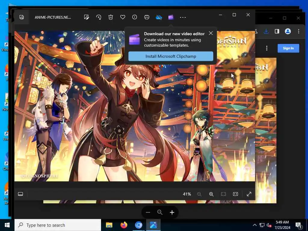The width and height of the screenshot is (308, 231).
Task: Zoom in with Photos magnifier plus icon
Action: [x=211, y=194]
